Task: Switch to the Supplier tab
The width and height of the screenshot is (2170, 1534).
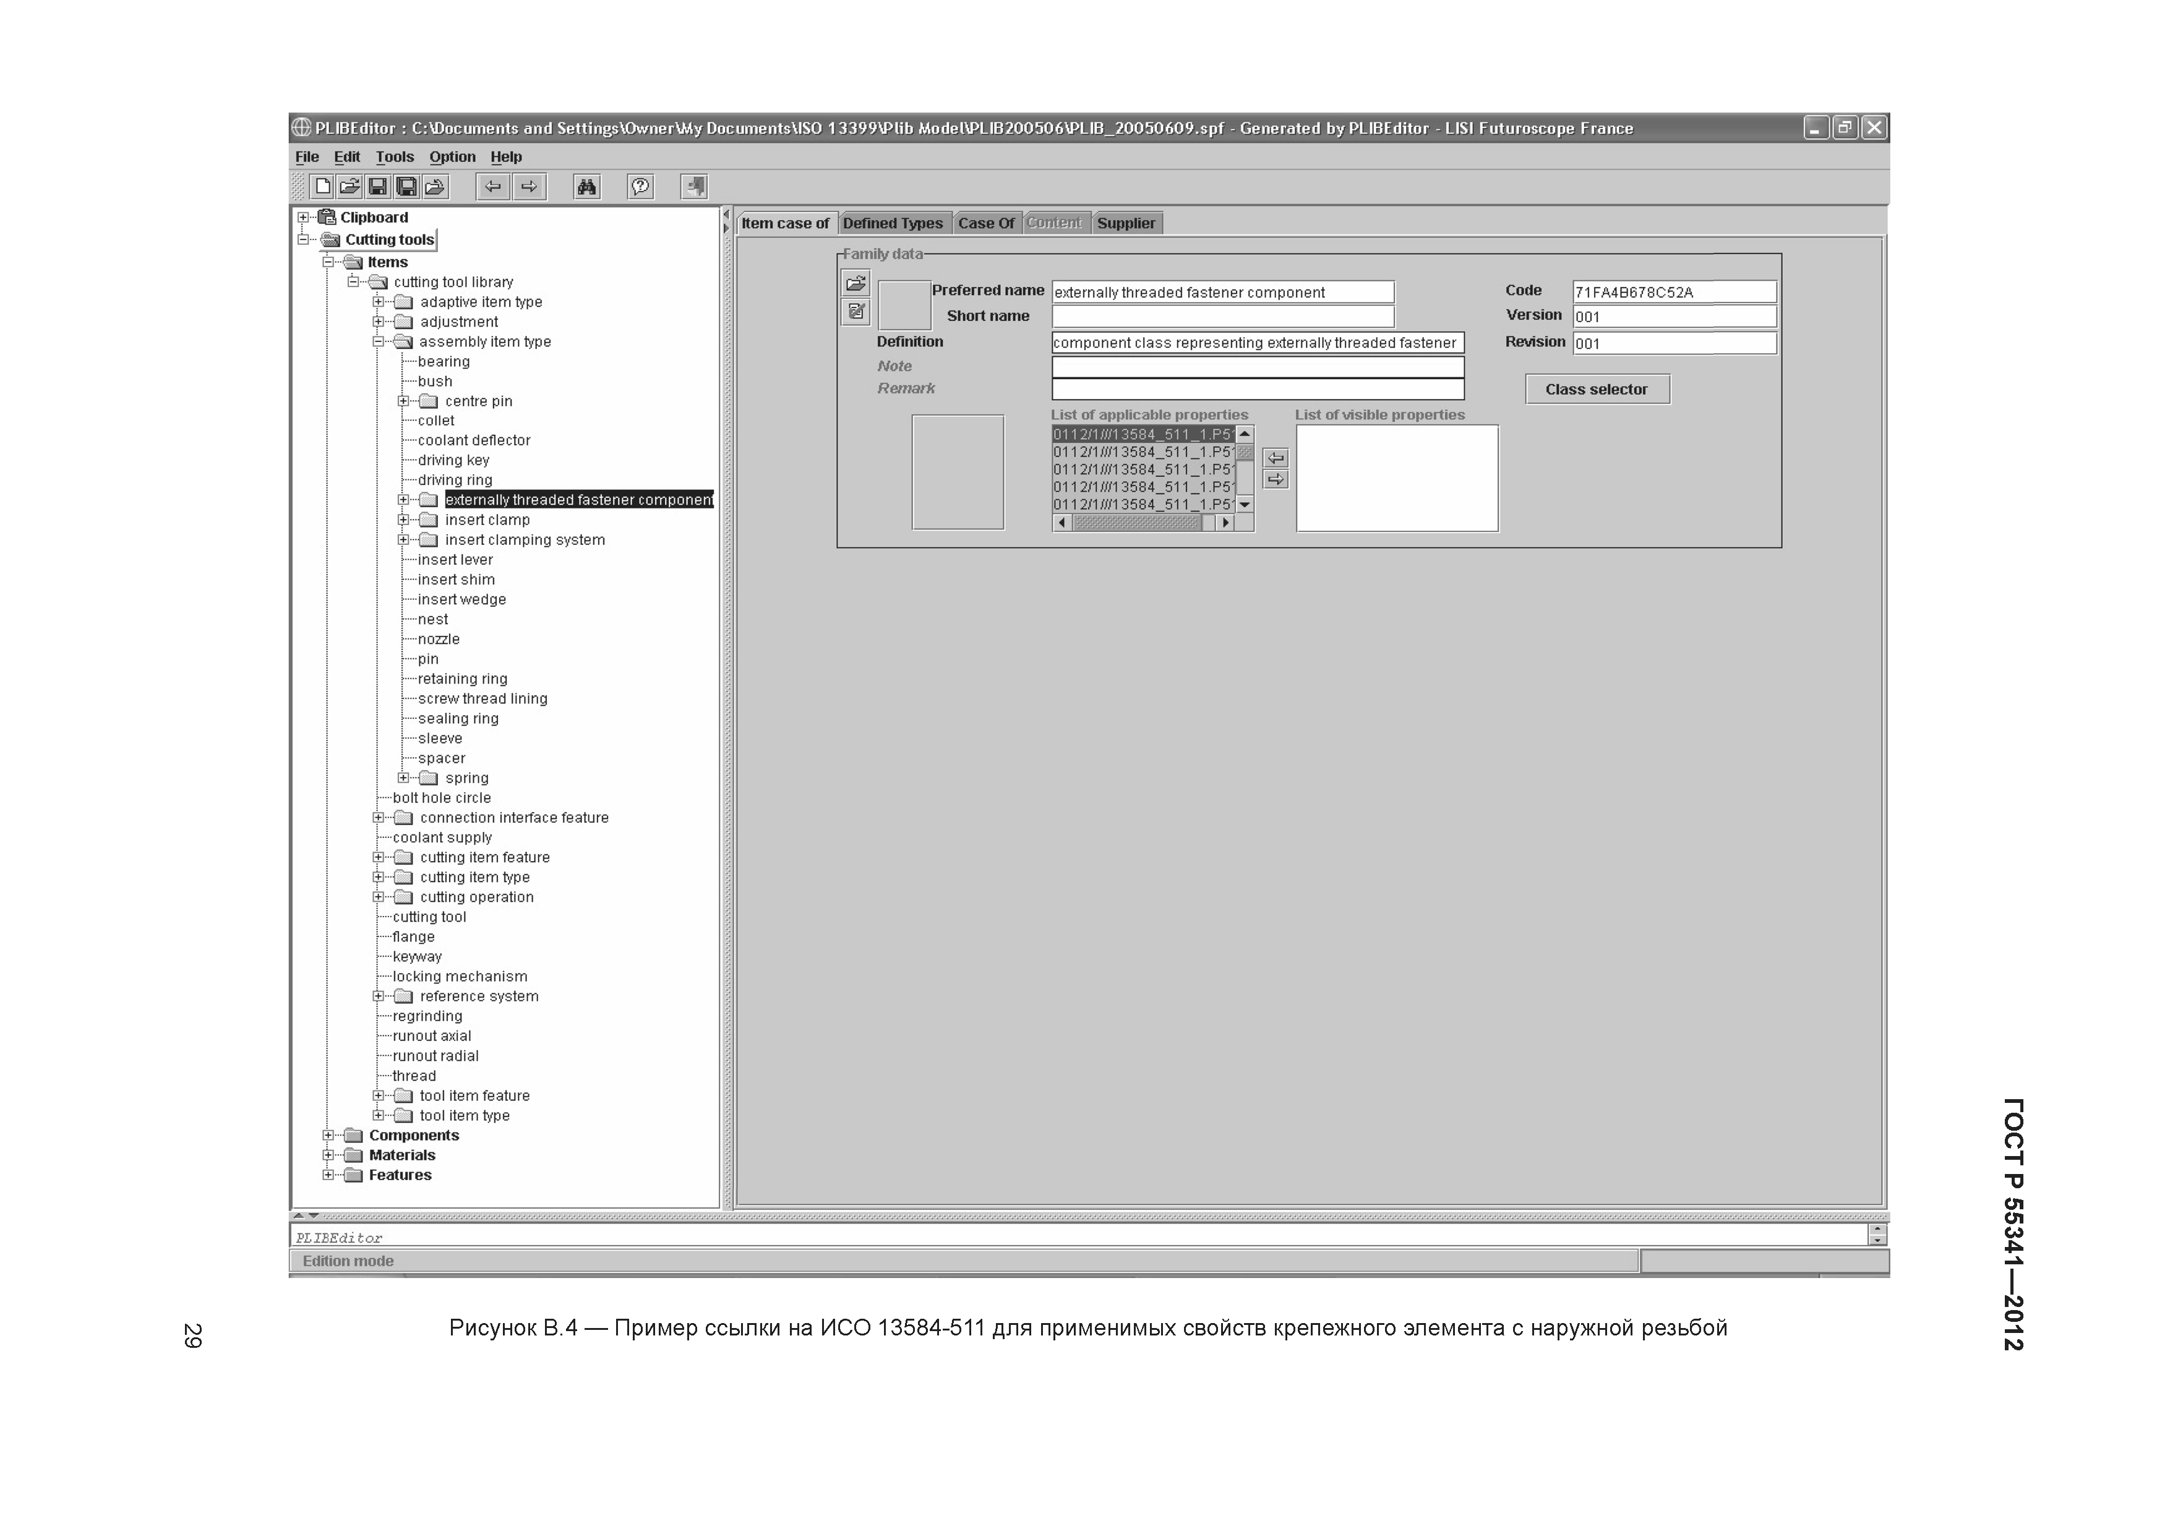Action: (x=1126, y=223)
